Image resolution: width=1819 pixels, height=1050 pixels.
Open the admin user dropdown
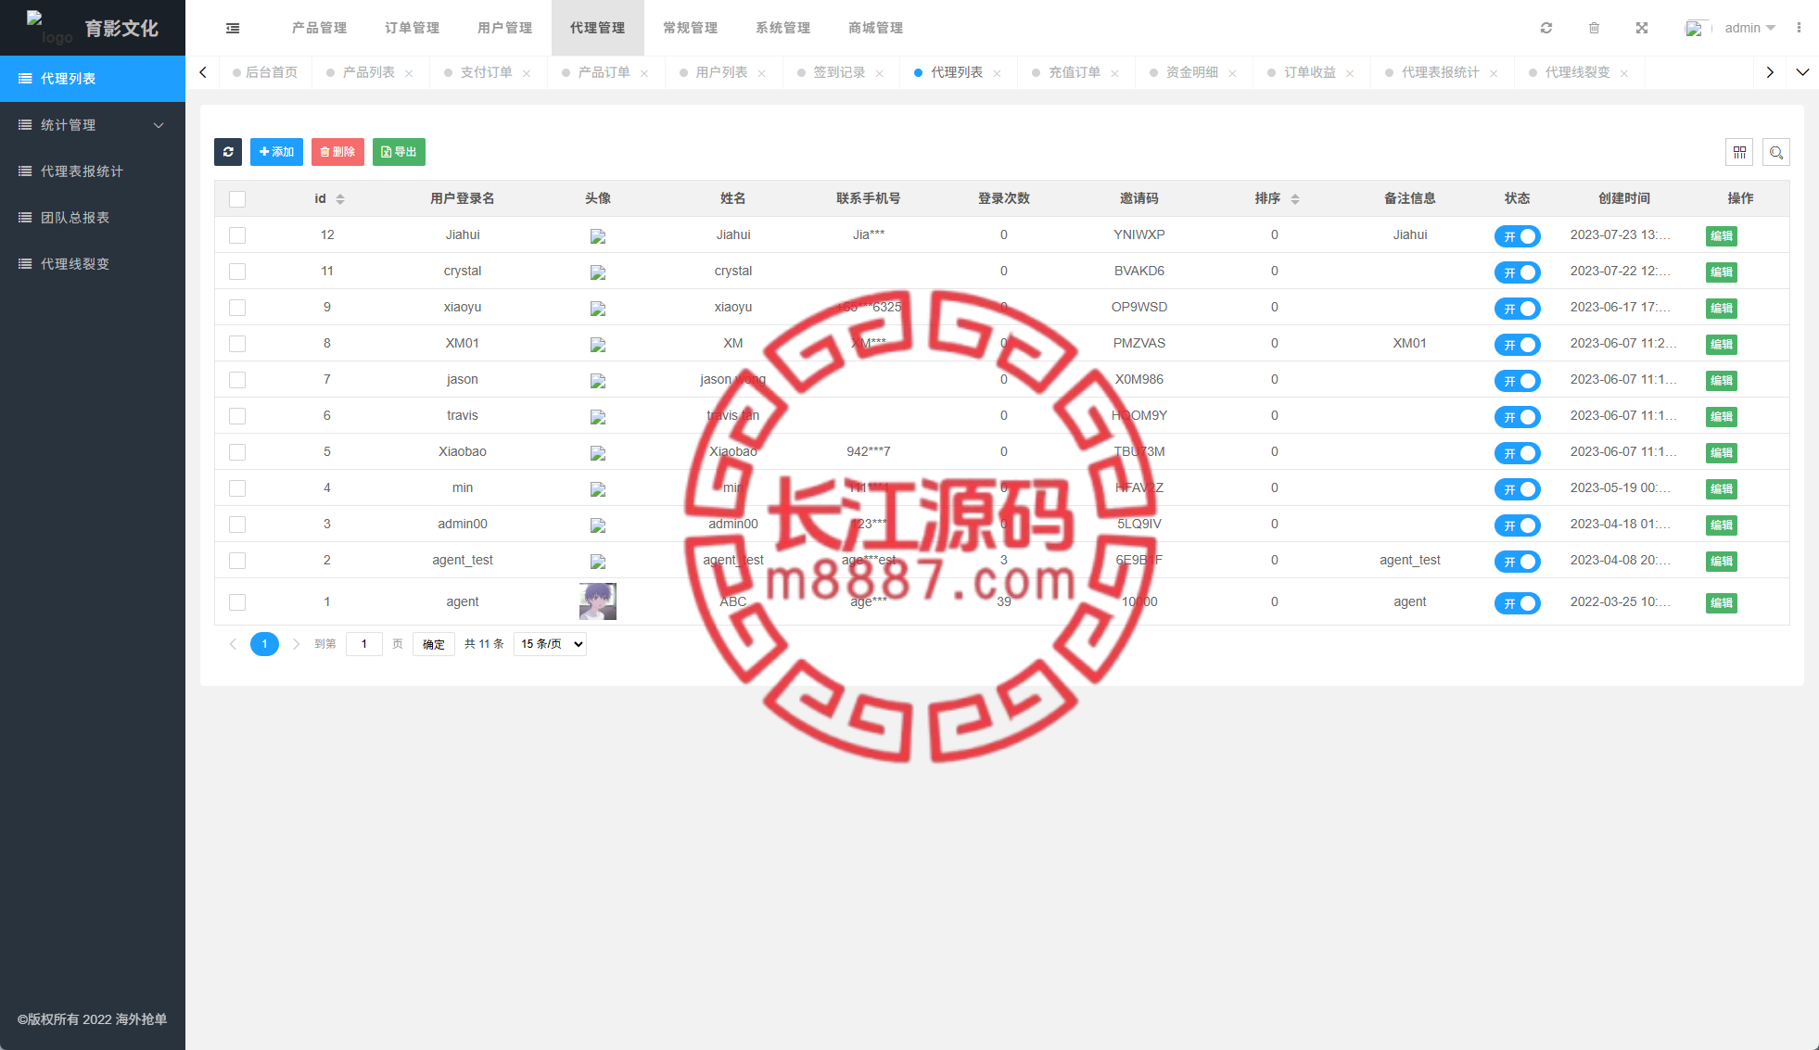click(x=1749, y=28)
